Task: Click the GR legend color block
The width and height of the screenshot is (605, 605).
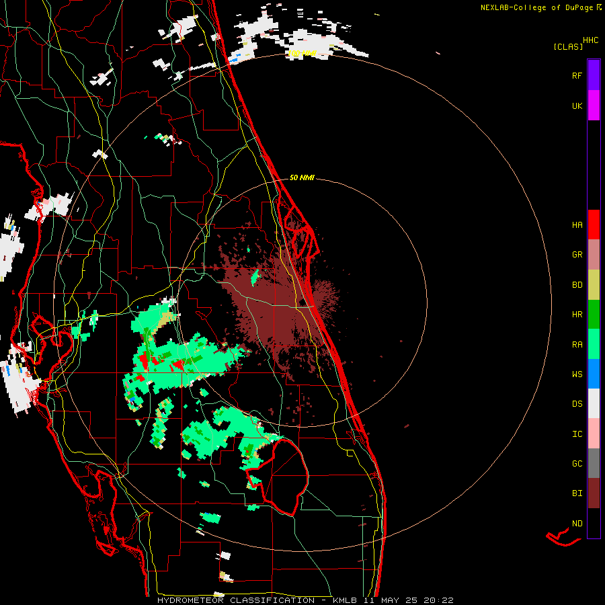Action: pyautogui.click(x=594, y=255)
